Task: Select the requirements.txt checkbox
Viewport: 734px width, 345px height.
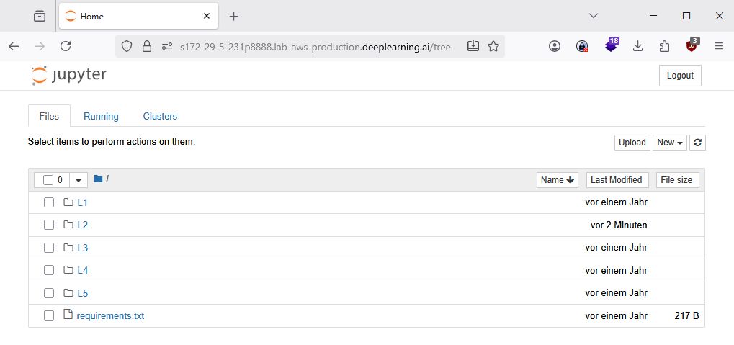Action: tap(49, 315)
